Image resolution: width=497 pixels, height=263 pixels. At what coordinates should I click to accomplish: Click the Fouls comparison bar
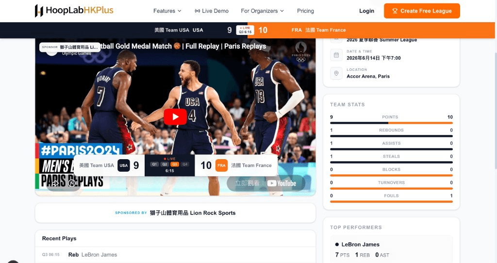[392, 201]
